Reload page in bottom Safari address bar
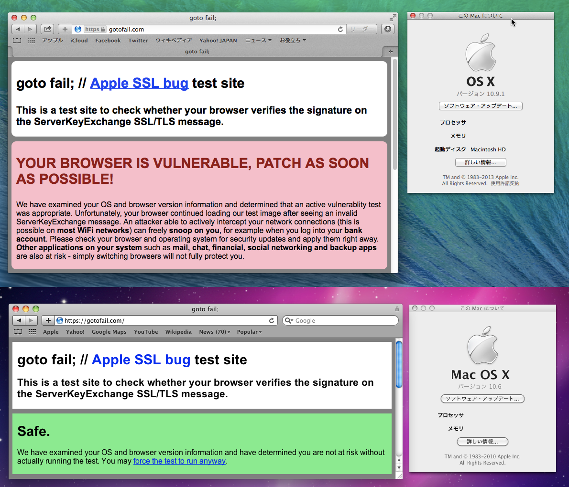Viewport: 569px width, 487px height. pyautogui.click(x=272, y=320)
